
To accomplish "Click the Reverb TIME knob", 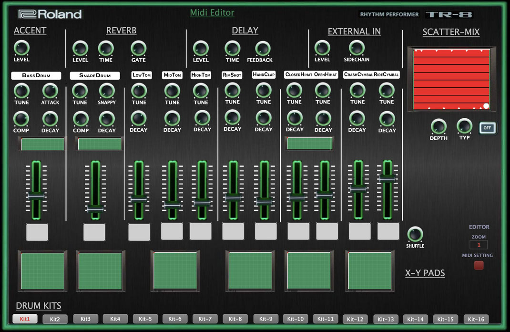I will 106,49.
